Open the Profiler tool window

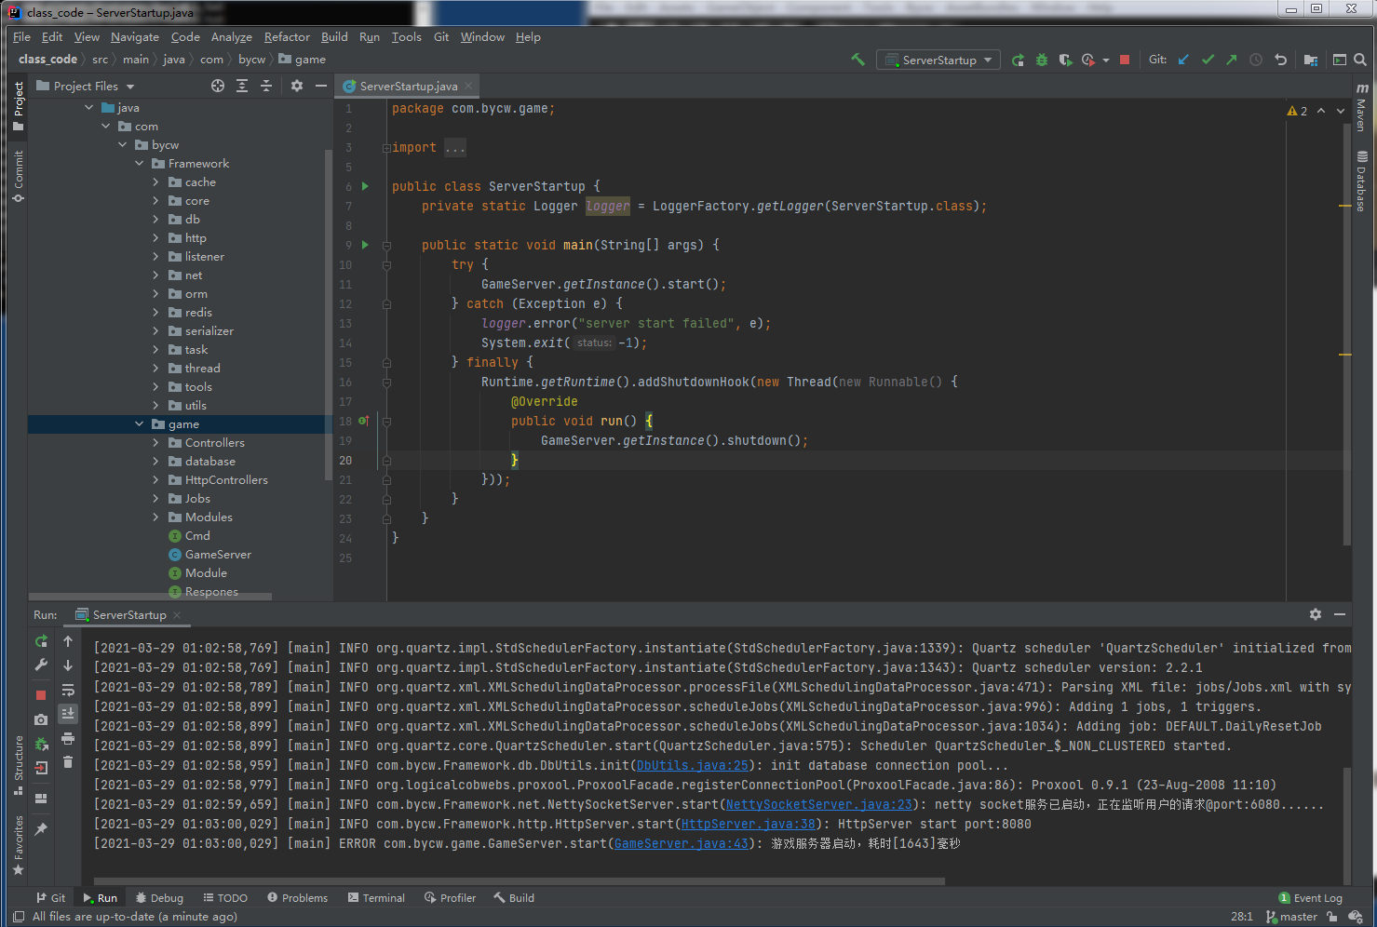pyautogui.click(x=451, y=898)
